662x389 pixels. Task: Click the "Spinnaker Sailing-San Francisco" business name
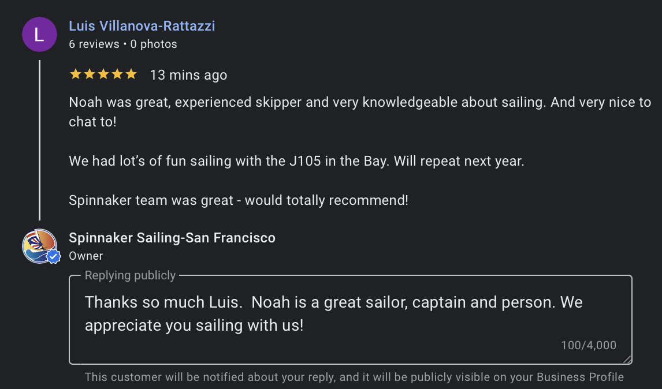click(172, 238)
